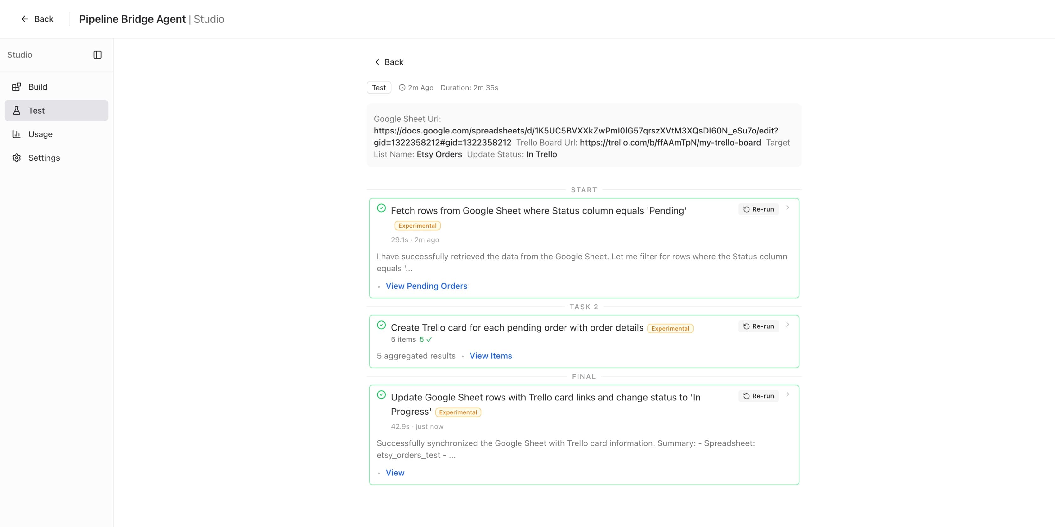Image resolution: width=1055 pixels, height=527 pixels.
Task: Expand the Update Google Sheet task details
Action: pyautogui.click(x=787, y=394)
